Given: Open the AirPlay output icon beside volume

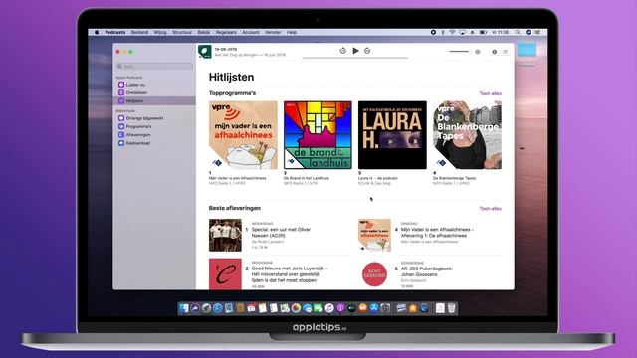Looking at the screenshot, I should click(478, 52).
